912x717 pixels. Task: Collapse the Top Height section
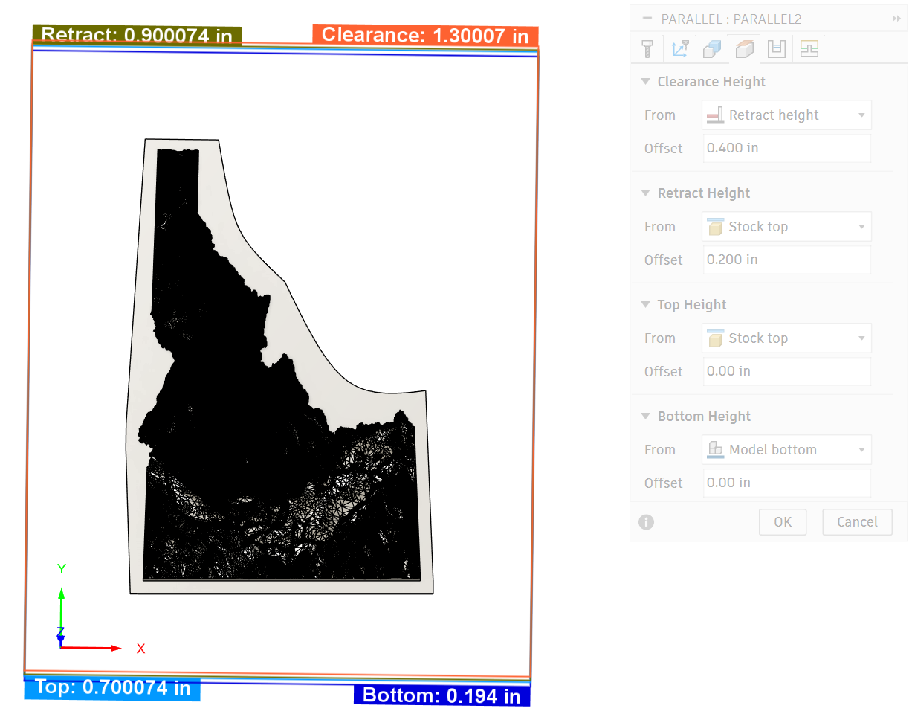tap(645, 305)
